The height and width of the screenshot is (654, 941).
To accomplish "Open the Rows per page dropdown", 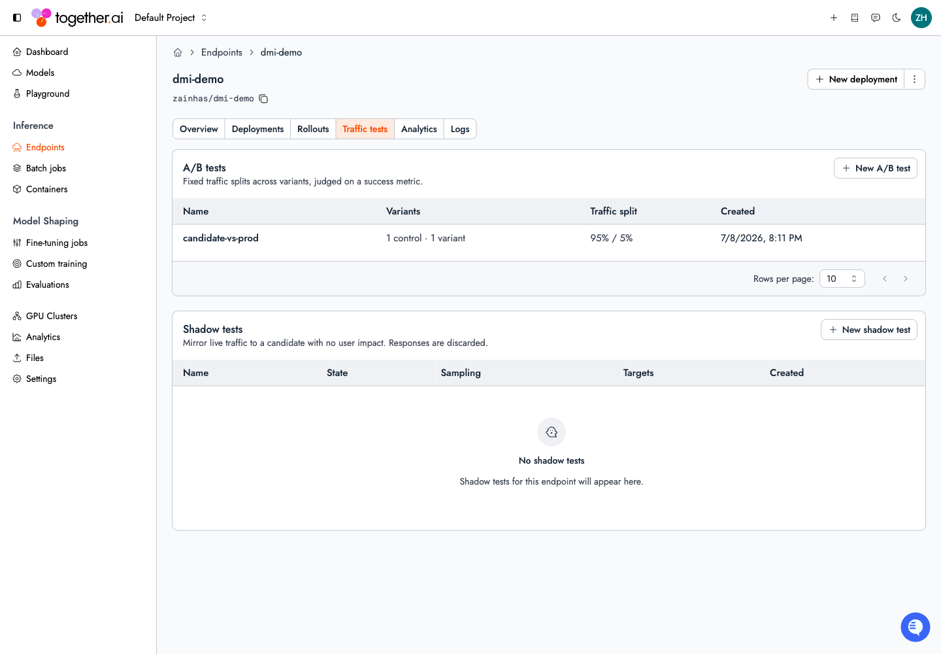I will point(842,279).
